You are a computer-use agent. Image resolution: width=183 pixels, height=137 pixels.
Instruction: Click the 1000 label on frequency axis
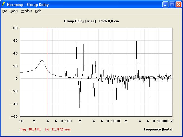pyautogui.click(x=116, y=121)
